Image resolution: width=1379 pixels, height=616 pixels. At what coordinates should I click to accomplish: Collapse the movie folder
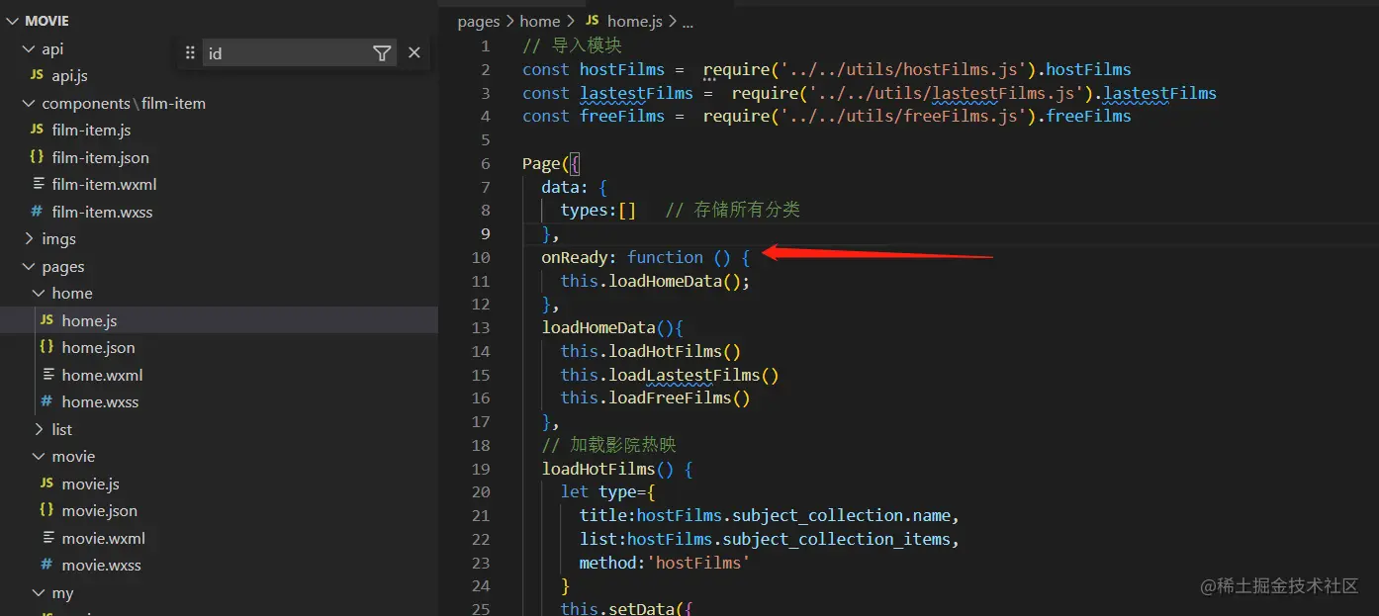click(39, 456)
